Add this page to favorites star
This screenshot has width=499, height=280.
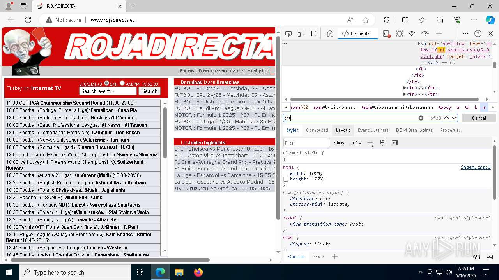(x=366, y=20)
